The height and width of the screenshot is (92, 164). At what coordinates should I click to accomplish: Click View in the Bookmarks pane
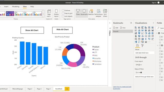[123, 28]
